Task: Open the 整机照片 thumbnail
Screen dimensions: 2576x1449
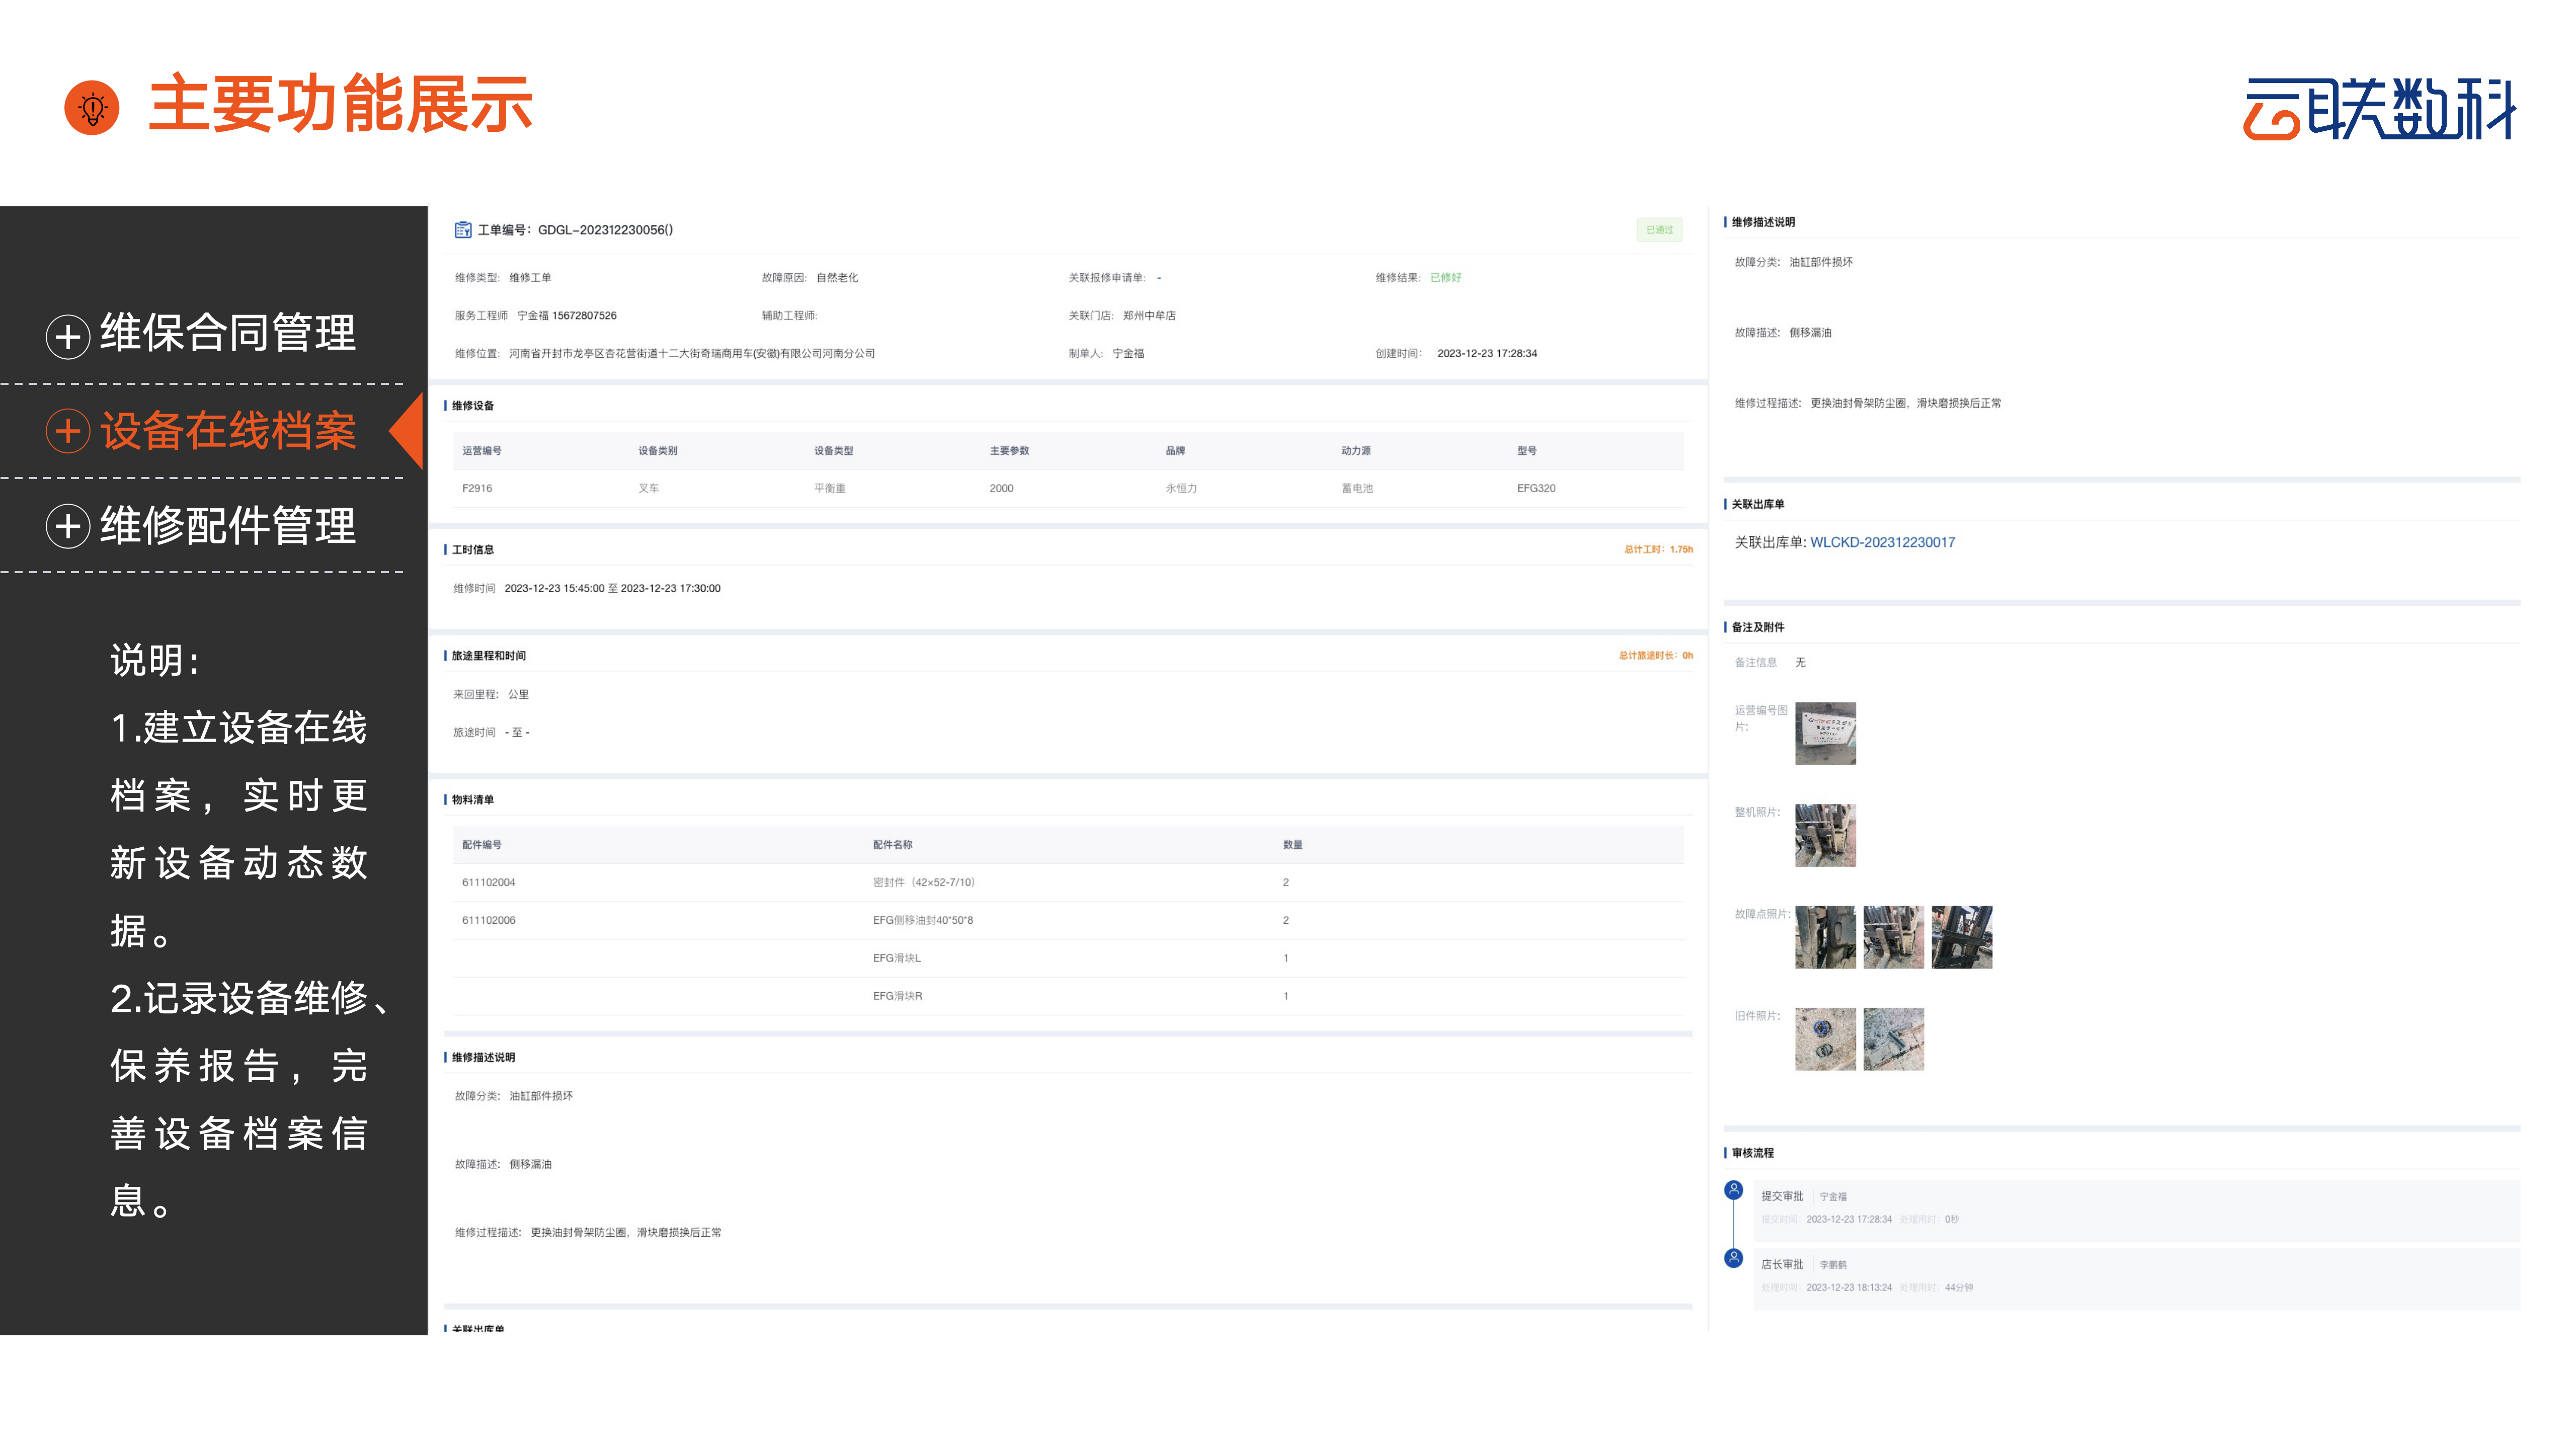Action: (1825, 835)
